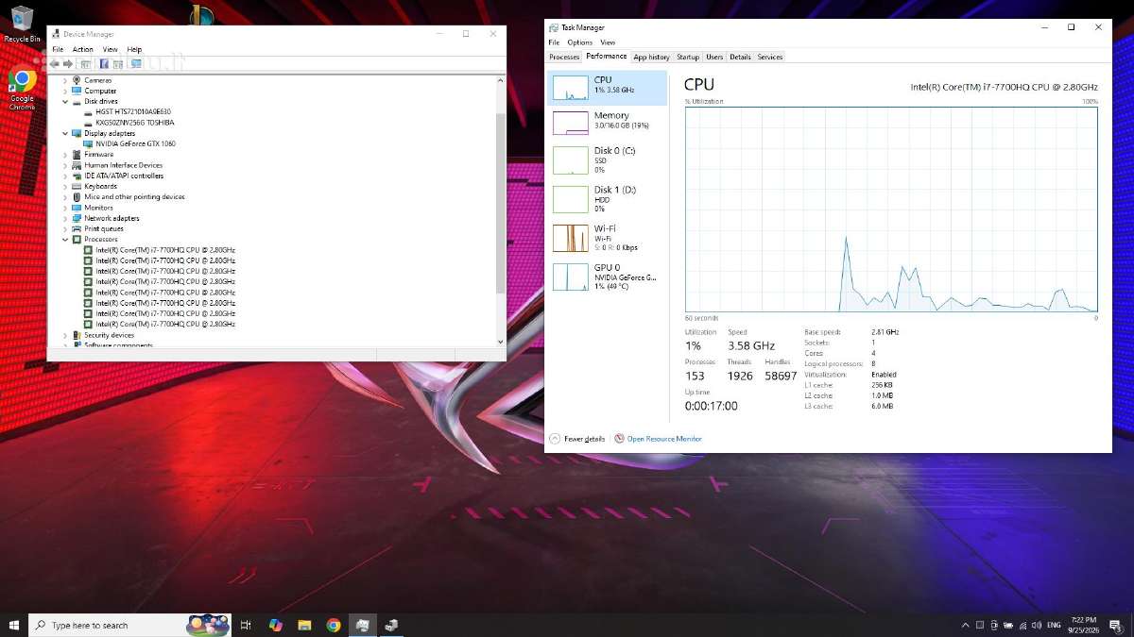This screenshot has height=637, width=1134.
Task: Click the CPU utilization graph
Action: tap(891, 209)
